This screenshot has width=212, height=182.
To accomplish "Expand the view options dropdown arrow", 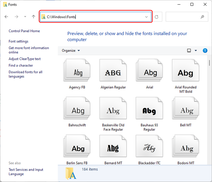I will pyautogui.click(x=196, y=51).
